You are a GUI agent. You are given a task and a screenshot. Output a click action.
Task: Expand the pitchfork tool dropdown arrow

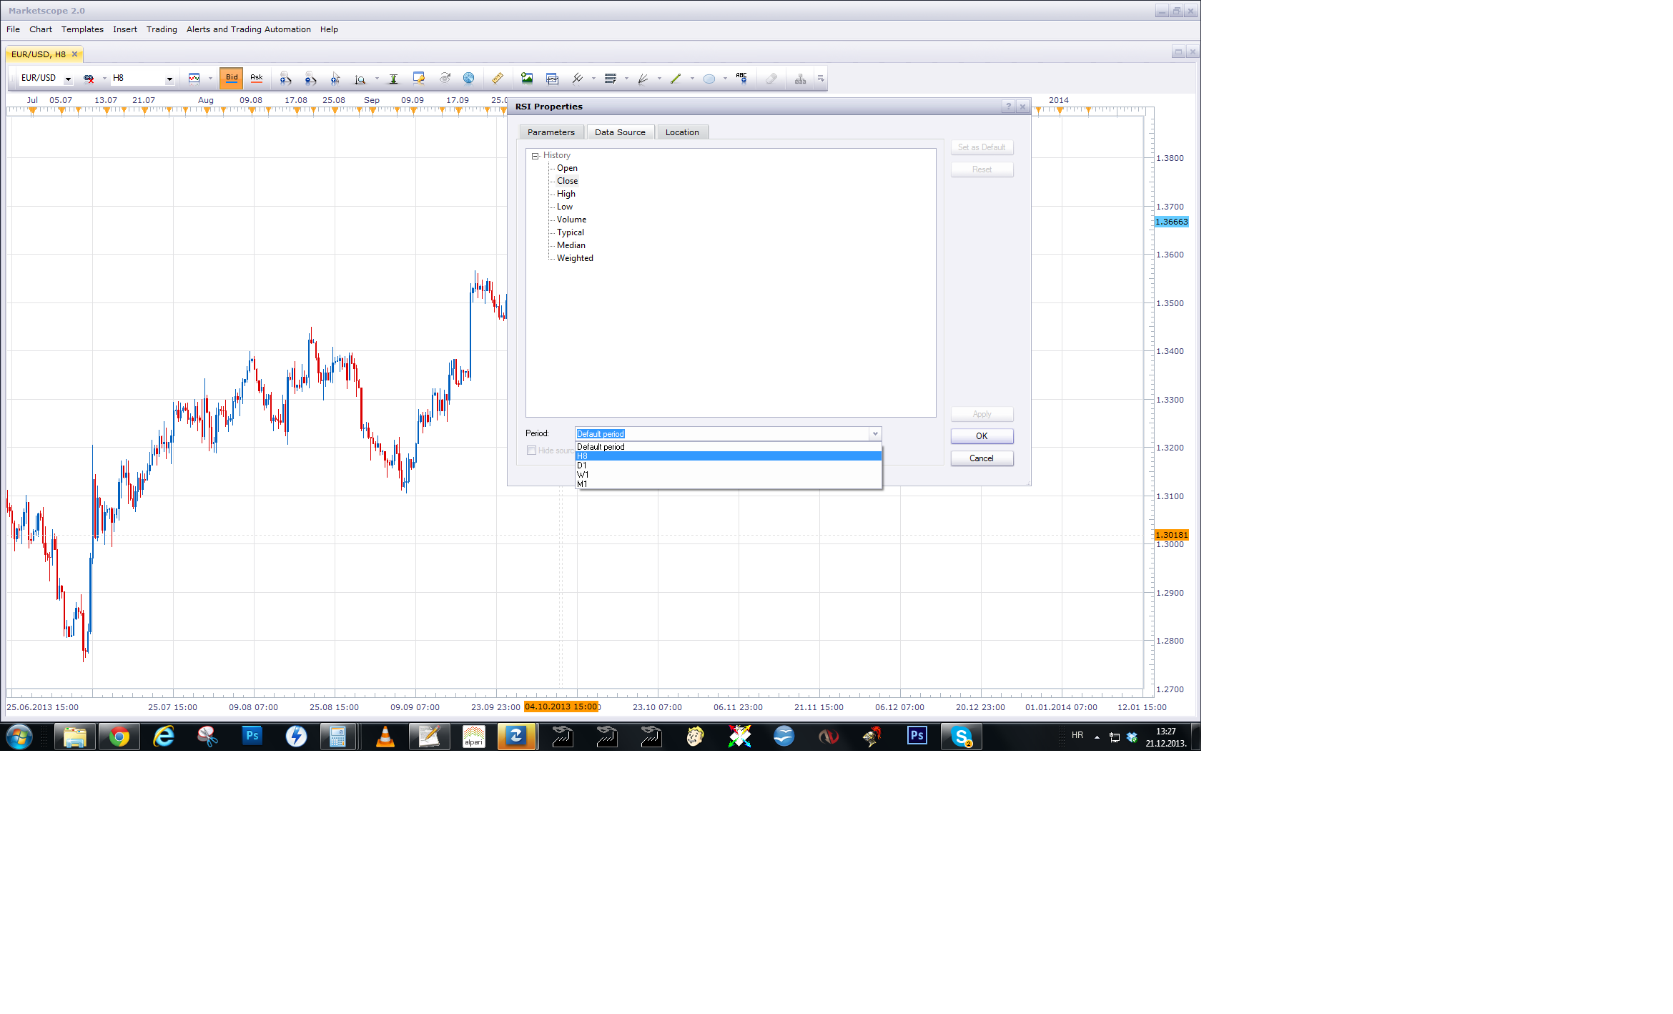point(593,79)
